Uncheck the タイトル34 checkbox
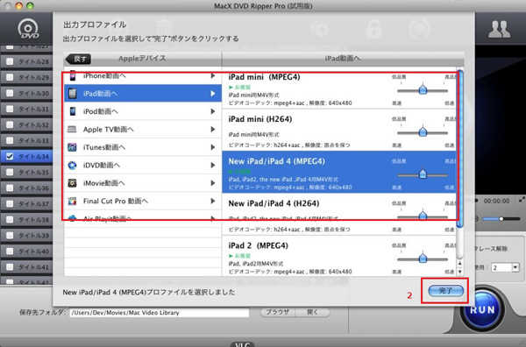Viewport: 526px width, 347px height. tap(10, 156)
